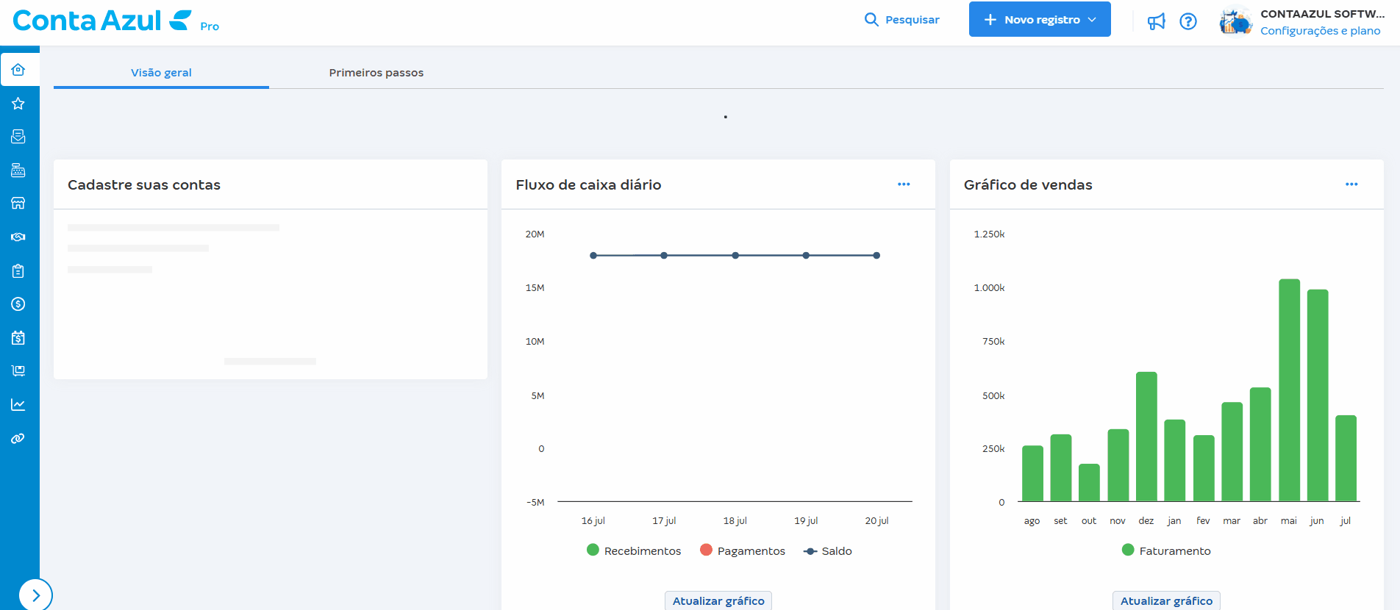This screenshot has height=610, width=1400.
Task: Open favorites star icon in sidebar
Action: click(x=18, y=104)
